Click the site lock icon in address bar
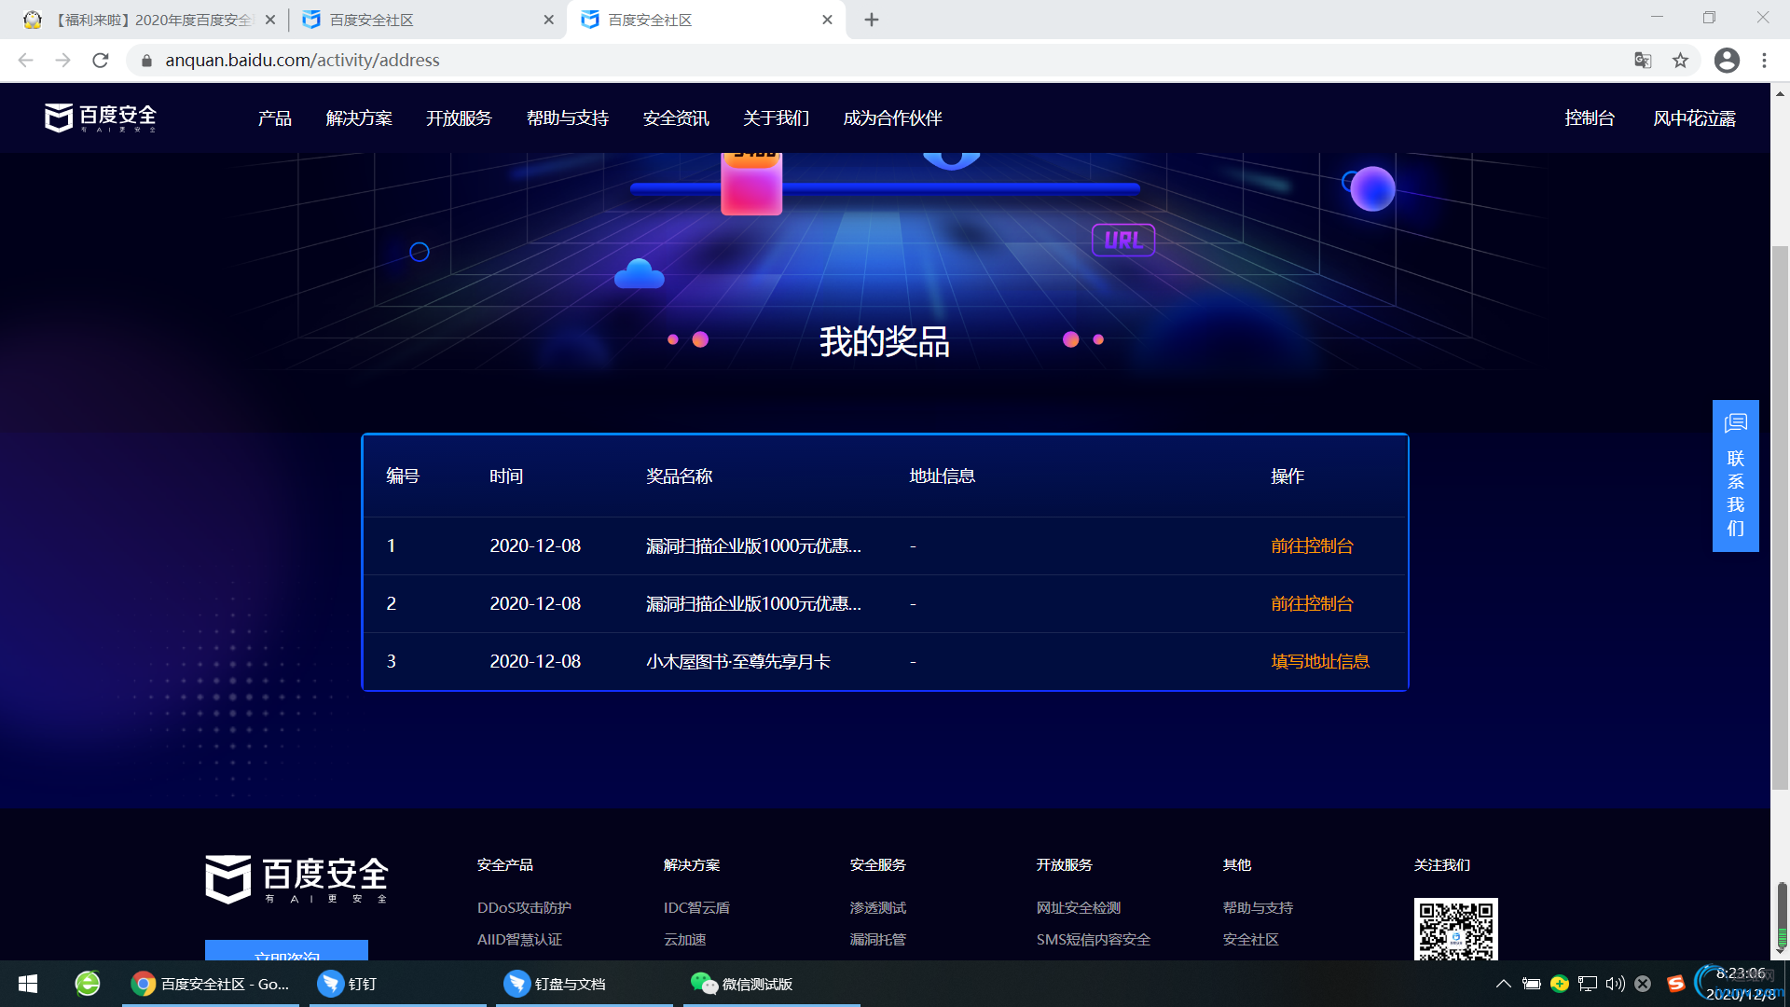Screen dimensions: 1790x1007 coord(146,61)
